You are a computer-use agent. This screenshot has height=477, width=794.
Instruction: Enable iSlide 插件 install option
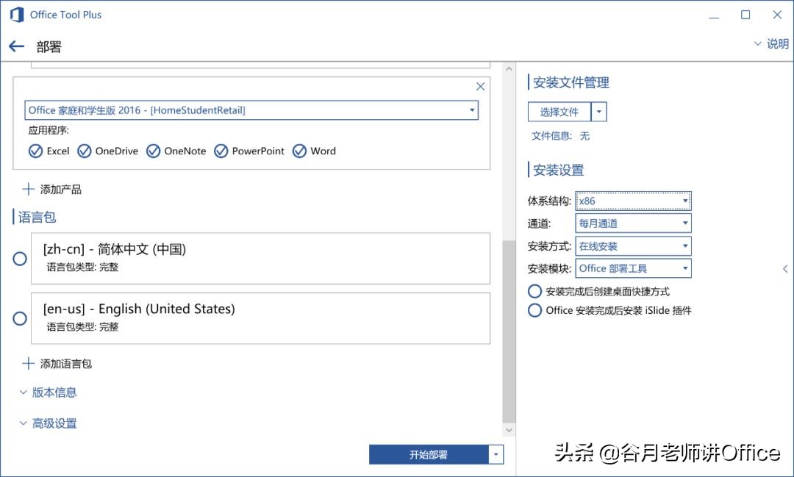click(x=534, y=310)
